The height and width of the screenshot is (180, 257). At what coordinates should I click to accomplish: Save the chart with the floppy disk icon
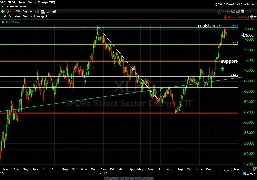(242, 11)
